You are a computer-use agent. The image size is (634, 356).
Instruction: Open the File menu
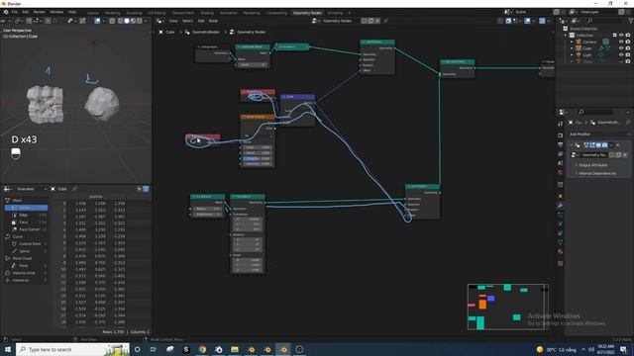click(x=15, y=12)
